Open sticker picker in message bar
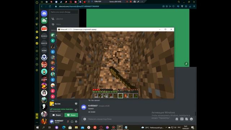 click(187, 119)
